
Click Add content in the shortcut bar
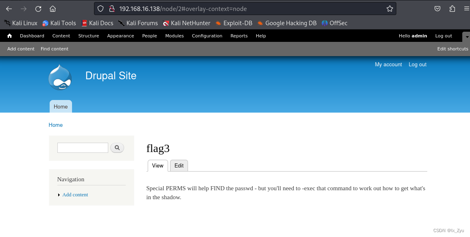pos(21,49)
